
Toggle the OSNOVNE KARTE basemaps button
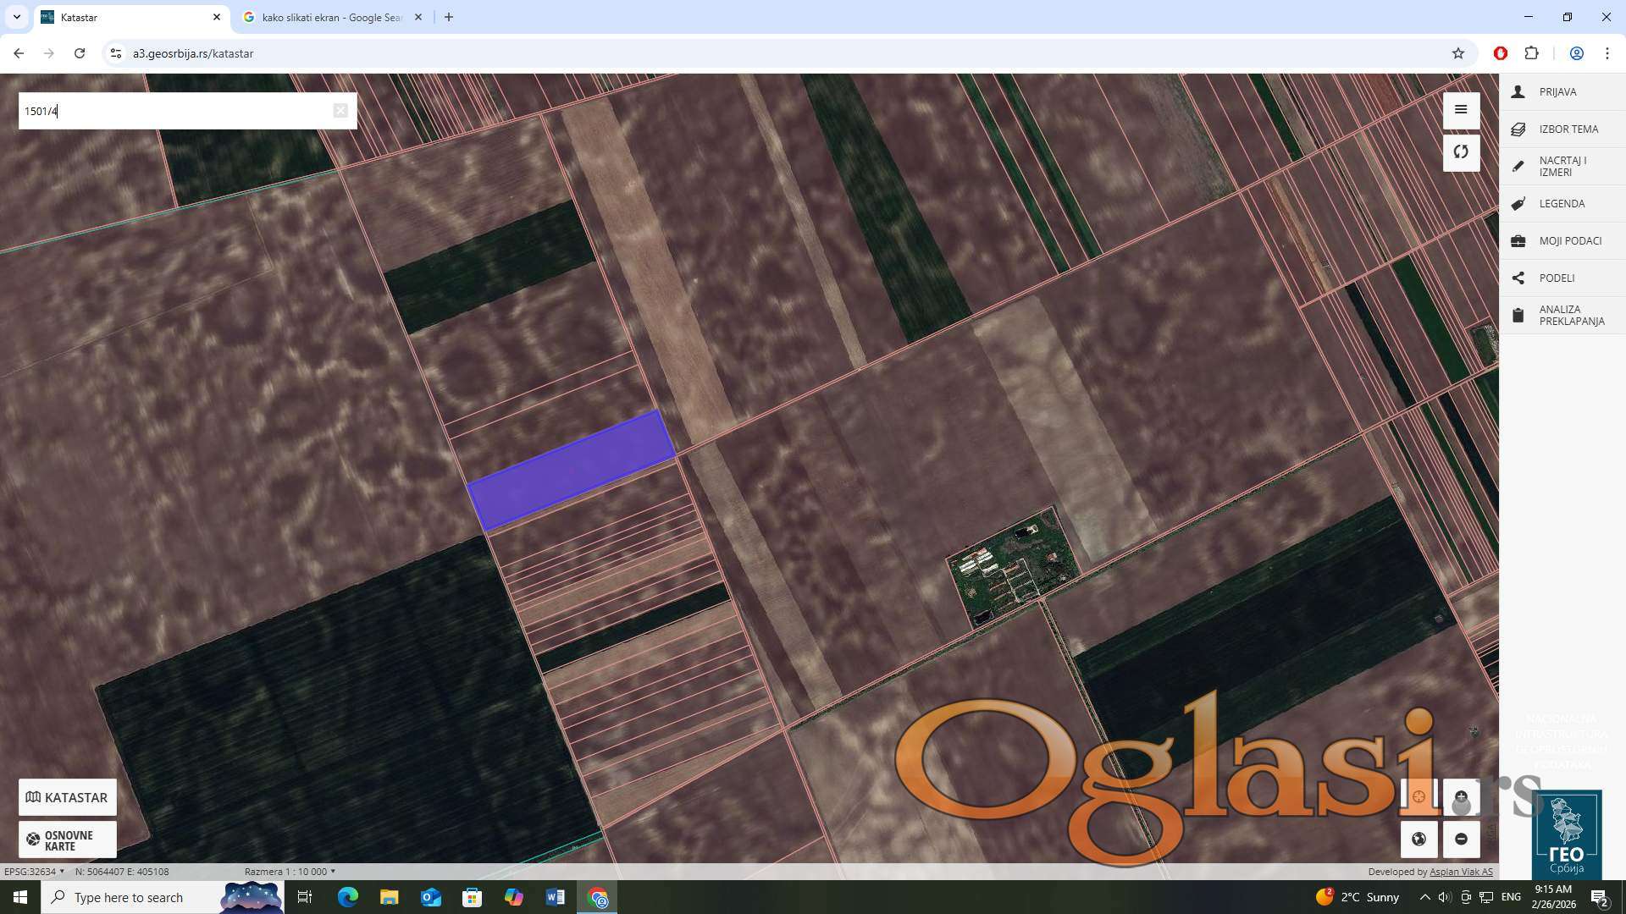[x=68, y=840]
